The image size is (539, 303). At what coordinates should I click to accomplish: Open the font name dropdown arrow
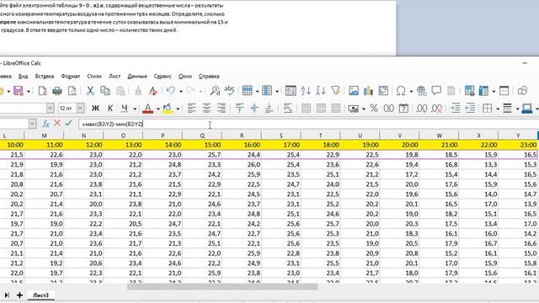click(x=51, y=109)
